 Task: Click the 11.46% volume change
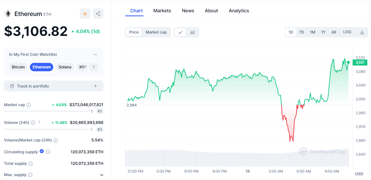point(59,123)
